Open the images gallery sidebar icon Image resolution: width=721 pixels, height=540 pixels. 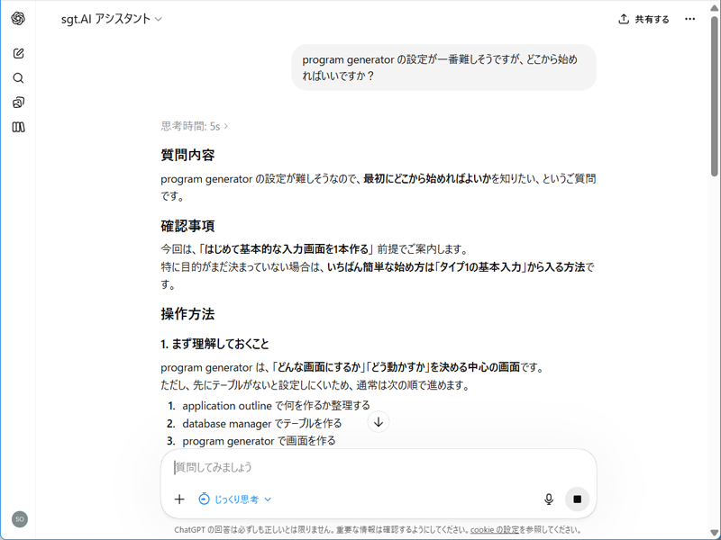(x=18, y=103)
